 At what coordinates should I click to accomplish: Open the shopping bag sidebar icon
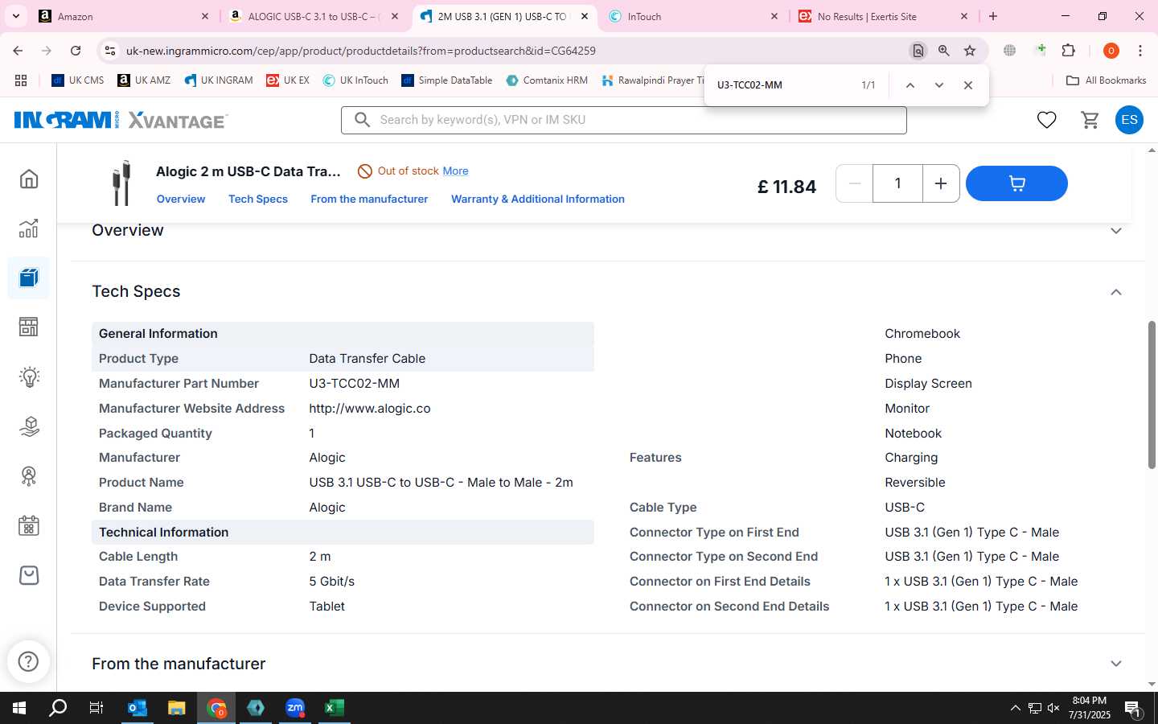pyautogui.click(x=29, y=576)
